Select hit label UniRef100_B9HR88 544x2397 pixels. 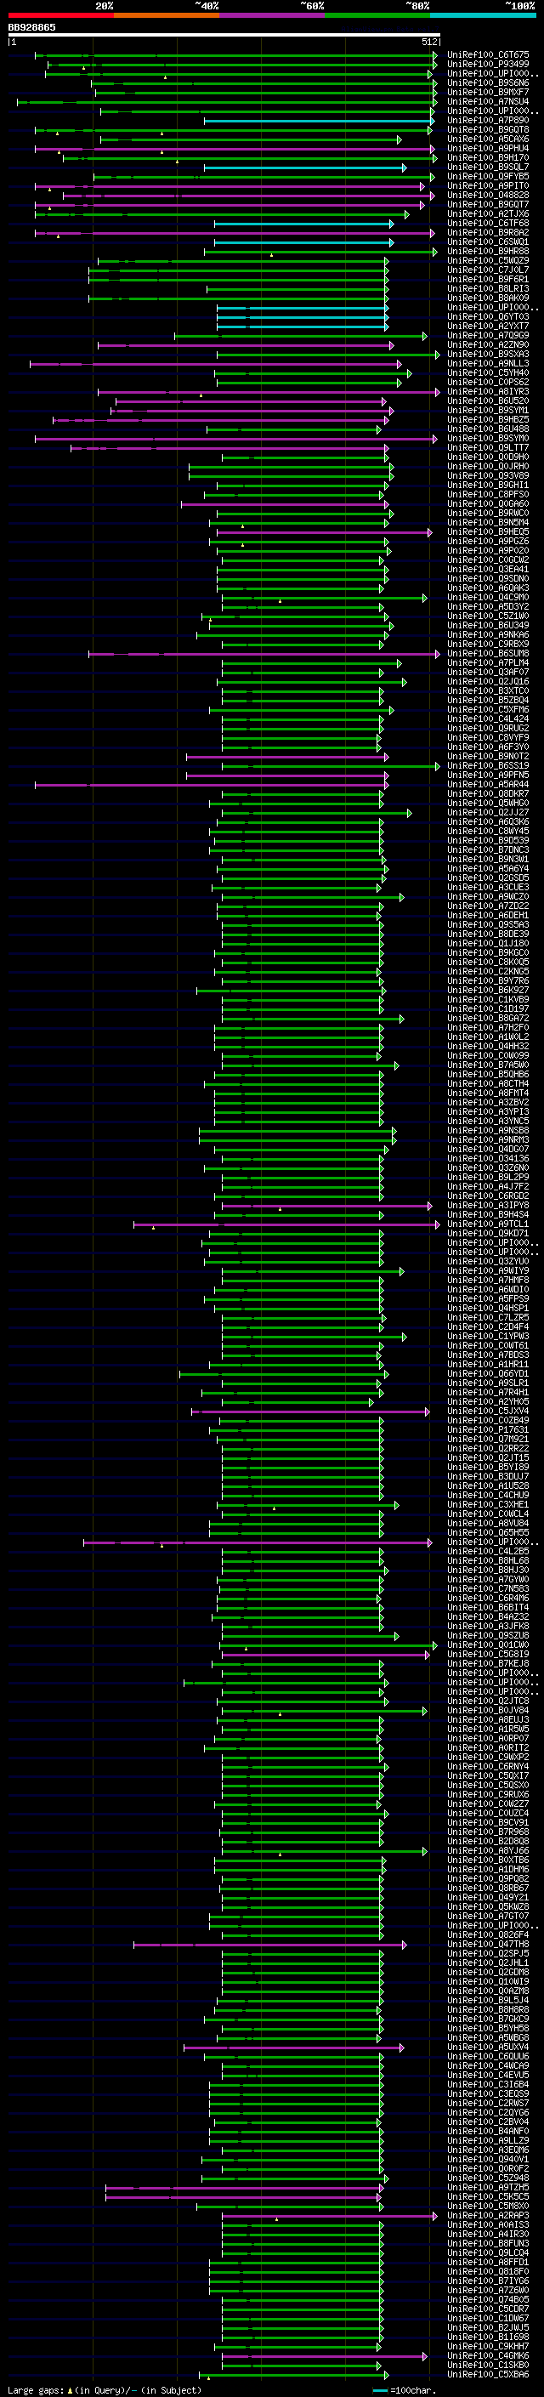[488, 251]
